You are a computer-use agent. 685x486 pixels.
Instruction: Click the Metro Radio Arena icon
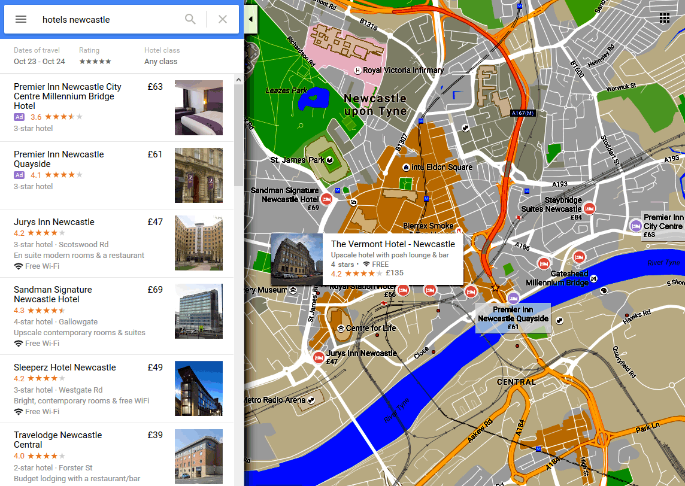point(311,400)
